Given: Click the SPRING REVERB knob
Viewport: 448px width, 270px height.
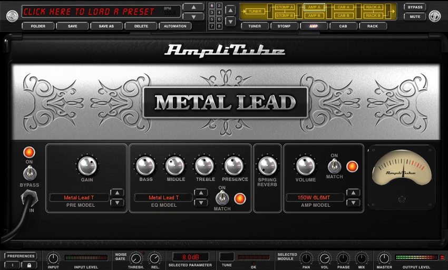Looking at the screenshot, I should click(267, 166).
